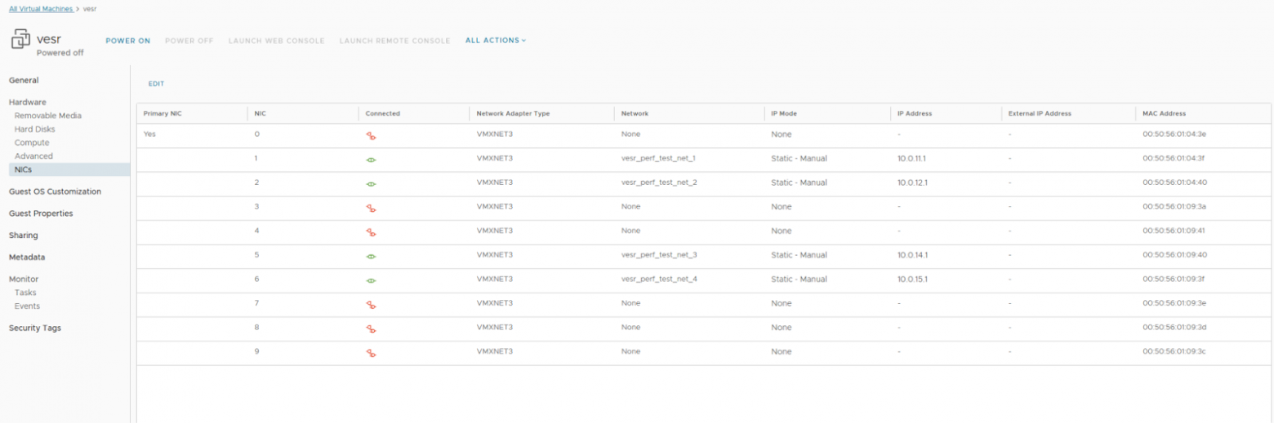
Task: Open the General section
Action: point(24,80)
